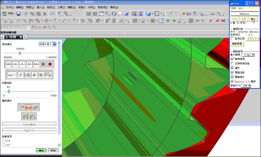Toggle the 帧间透明 checkbox
The height and width of the screenshot is (157, 261).
click(233, 59)
